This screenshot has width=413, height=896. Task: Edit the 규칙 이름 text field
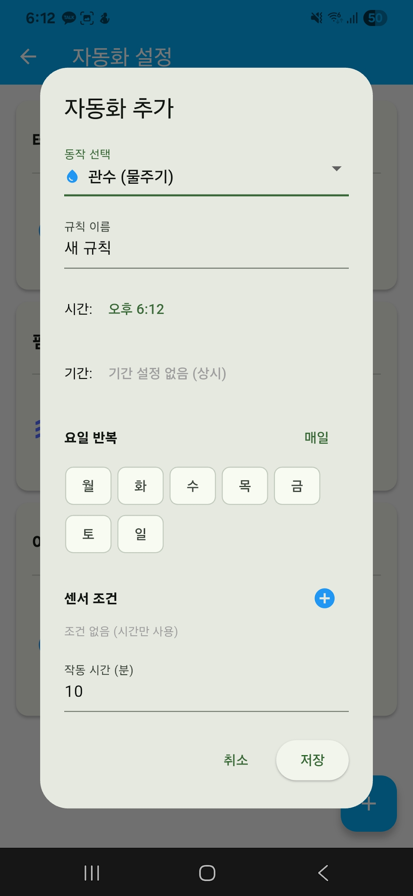tap(206, 248)
